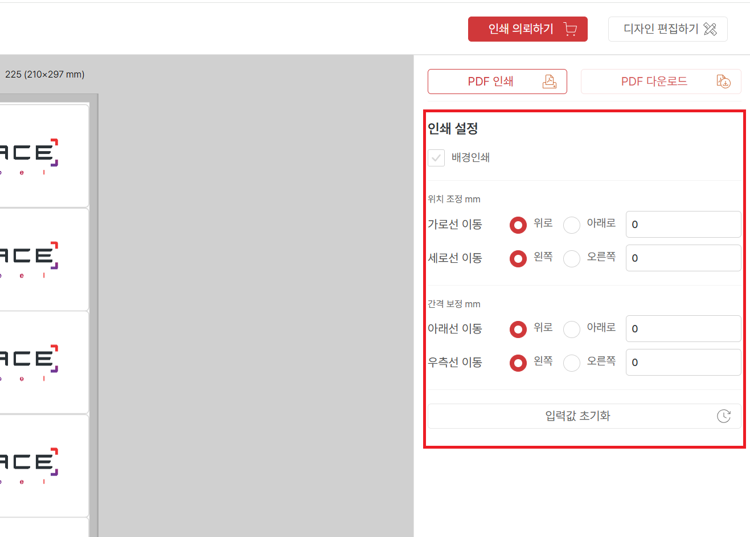This screenshot has height=537, width=750.
Task: Select 오른쪽 for 우측선 이동
Action: tap(572, 363)
